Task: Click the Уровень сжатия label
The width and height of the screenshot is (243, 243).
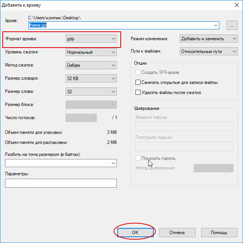Action: click(22, 52)
